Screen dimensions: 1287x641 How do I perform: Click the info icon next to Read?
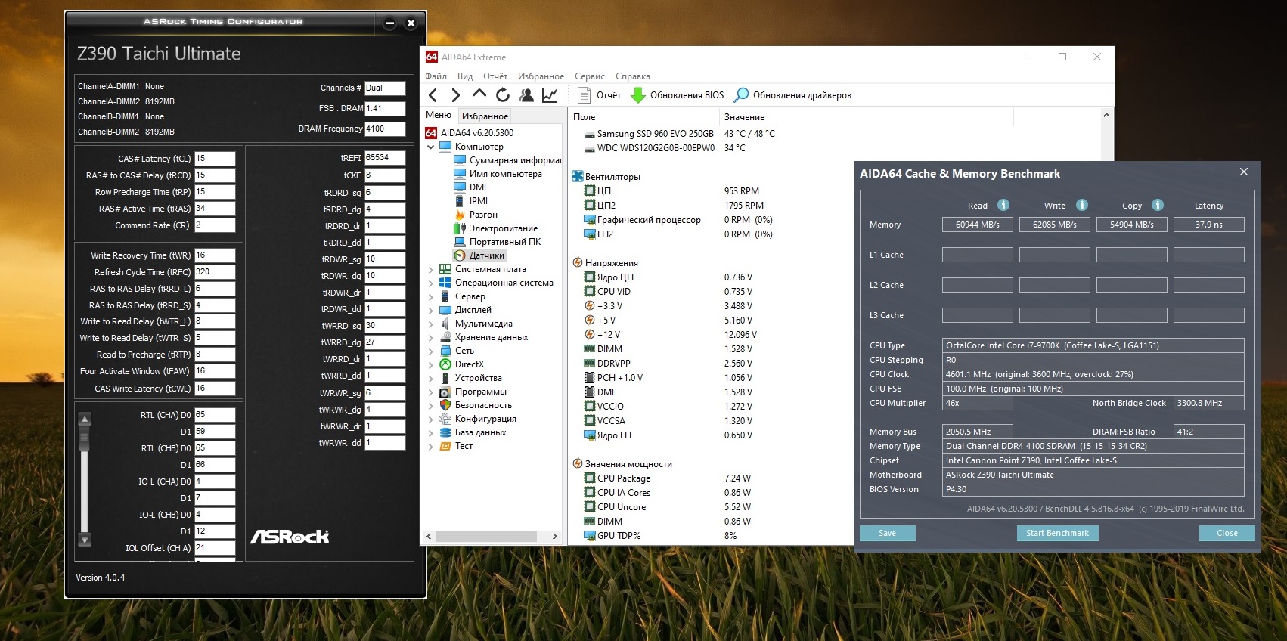1003,205
